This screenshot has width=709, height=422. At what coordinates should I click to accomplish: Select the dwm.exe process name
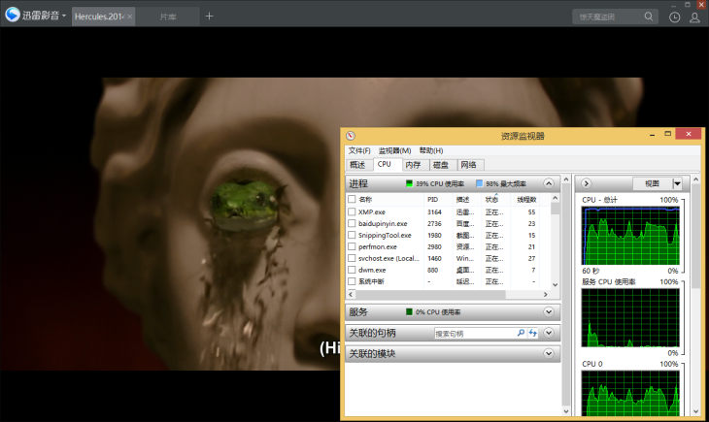pyautogui.click(x=372, y=270)
